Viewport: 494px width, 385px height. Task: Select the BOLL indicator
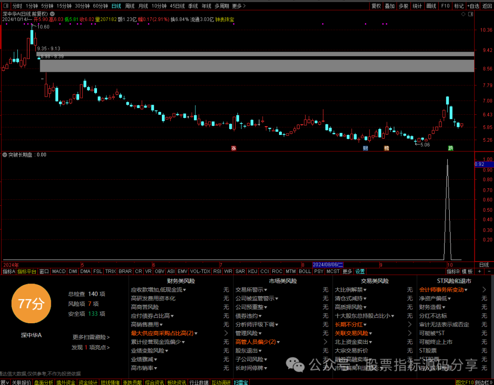pyautogui.click(x=305, y=271)
